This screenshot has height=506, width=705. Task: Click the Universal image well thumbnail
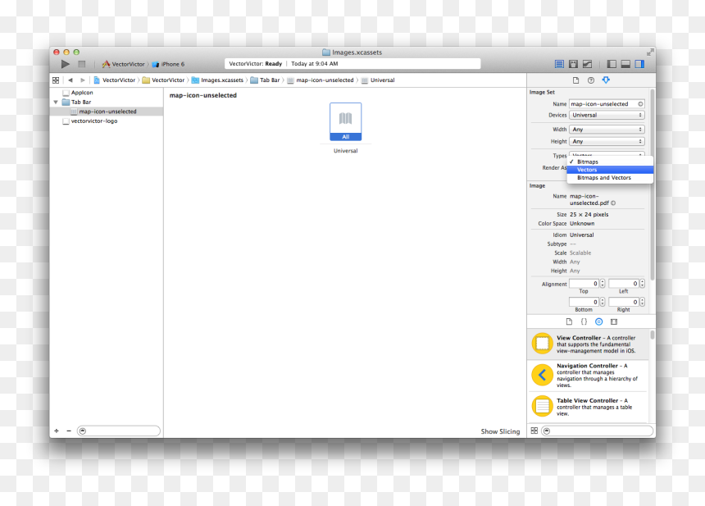coord(345,122)
